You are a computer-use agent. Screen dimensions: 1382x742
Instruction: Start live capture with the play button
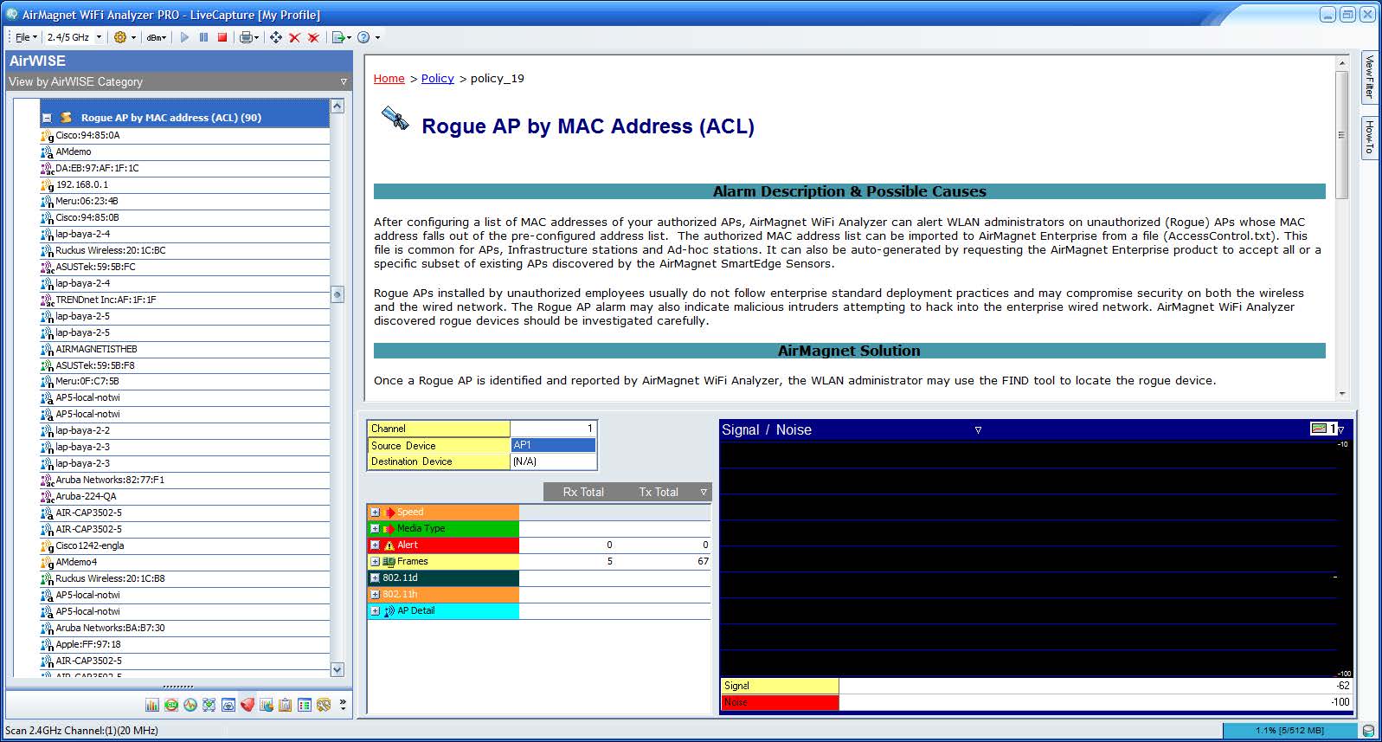[184, 37]
